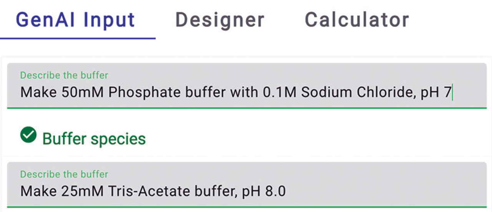
Task: Place cursor after "pH 7" text
Action: pos(452,93)
